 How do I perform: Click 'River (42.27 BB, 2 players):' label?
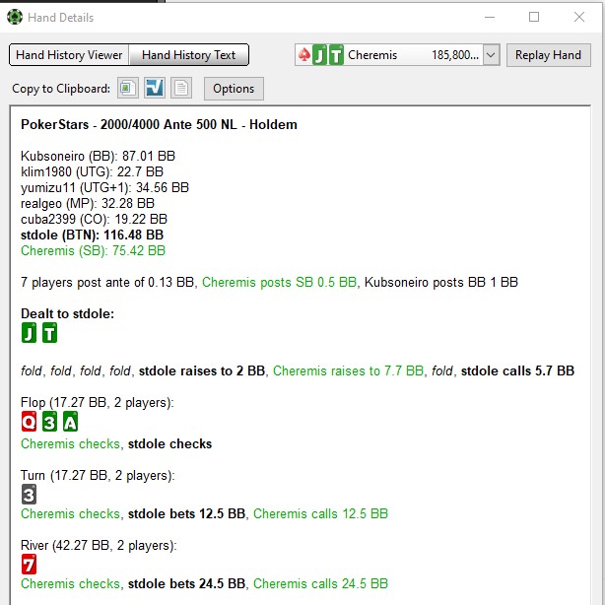99,545
